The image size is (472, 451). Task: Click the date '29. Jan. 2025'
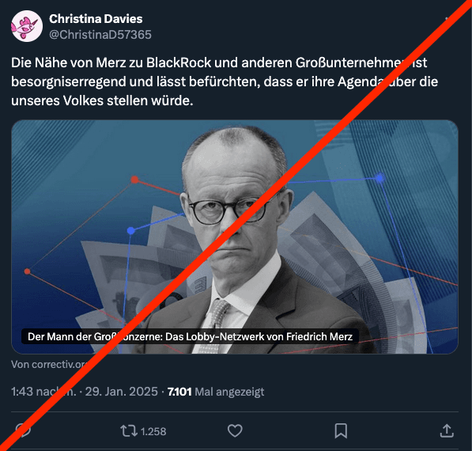[x=121, y=392]
